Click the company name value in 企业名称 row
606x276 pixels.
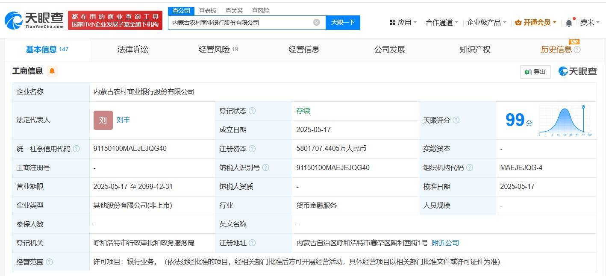[144, 91]
